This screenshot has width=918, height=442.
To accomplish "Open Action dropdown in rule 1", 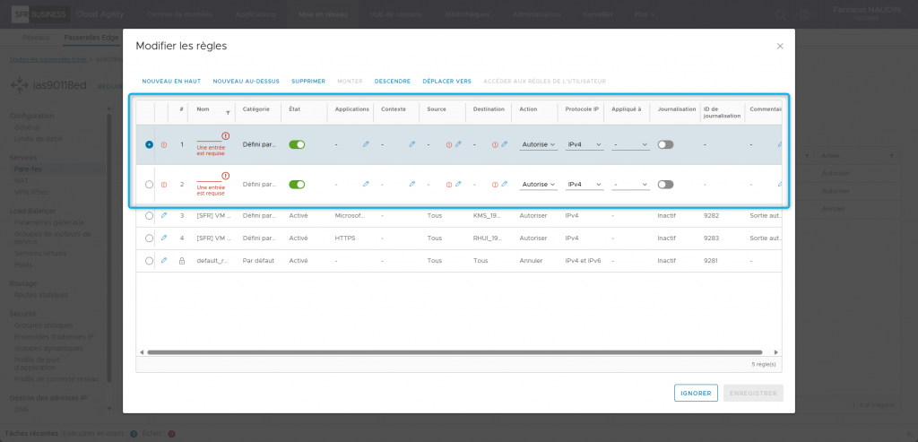I will pyautogui.click(x=539, y=144).
